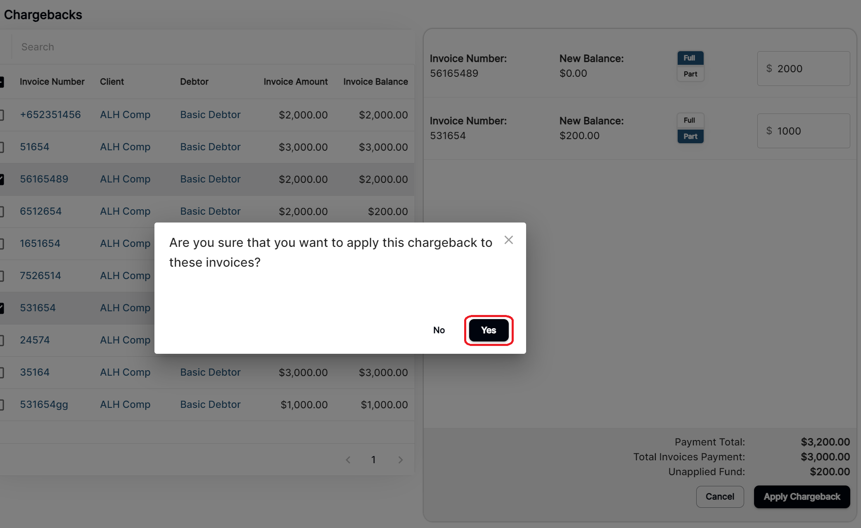The width and height of the screenshot is (861, 528).
Task: Confirm chargeback with Yes button
Action: [x=489, y=330]
